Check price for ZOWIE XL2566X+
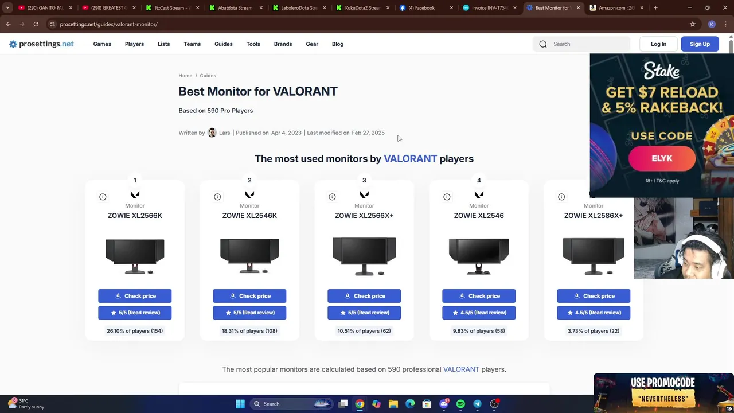 [364, 296]
